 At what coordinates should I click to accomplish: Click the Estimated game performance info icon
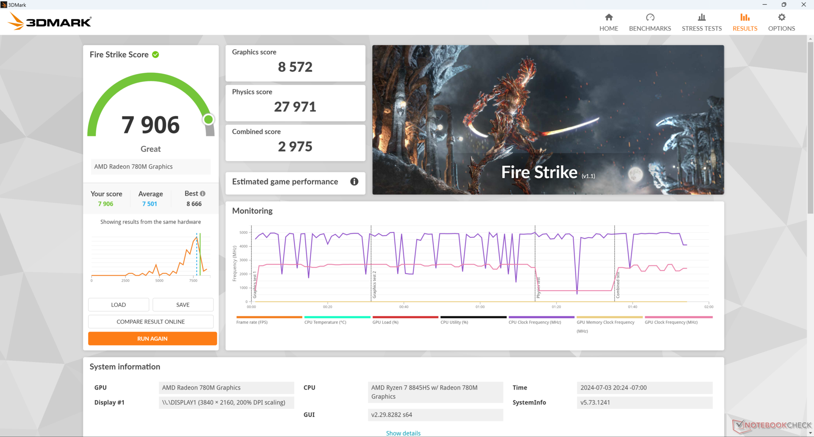pos(354,182)
